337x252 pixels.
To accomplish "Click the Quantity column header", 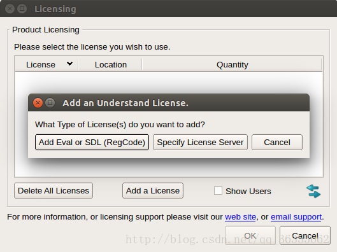I will (232, 65).
